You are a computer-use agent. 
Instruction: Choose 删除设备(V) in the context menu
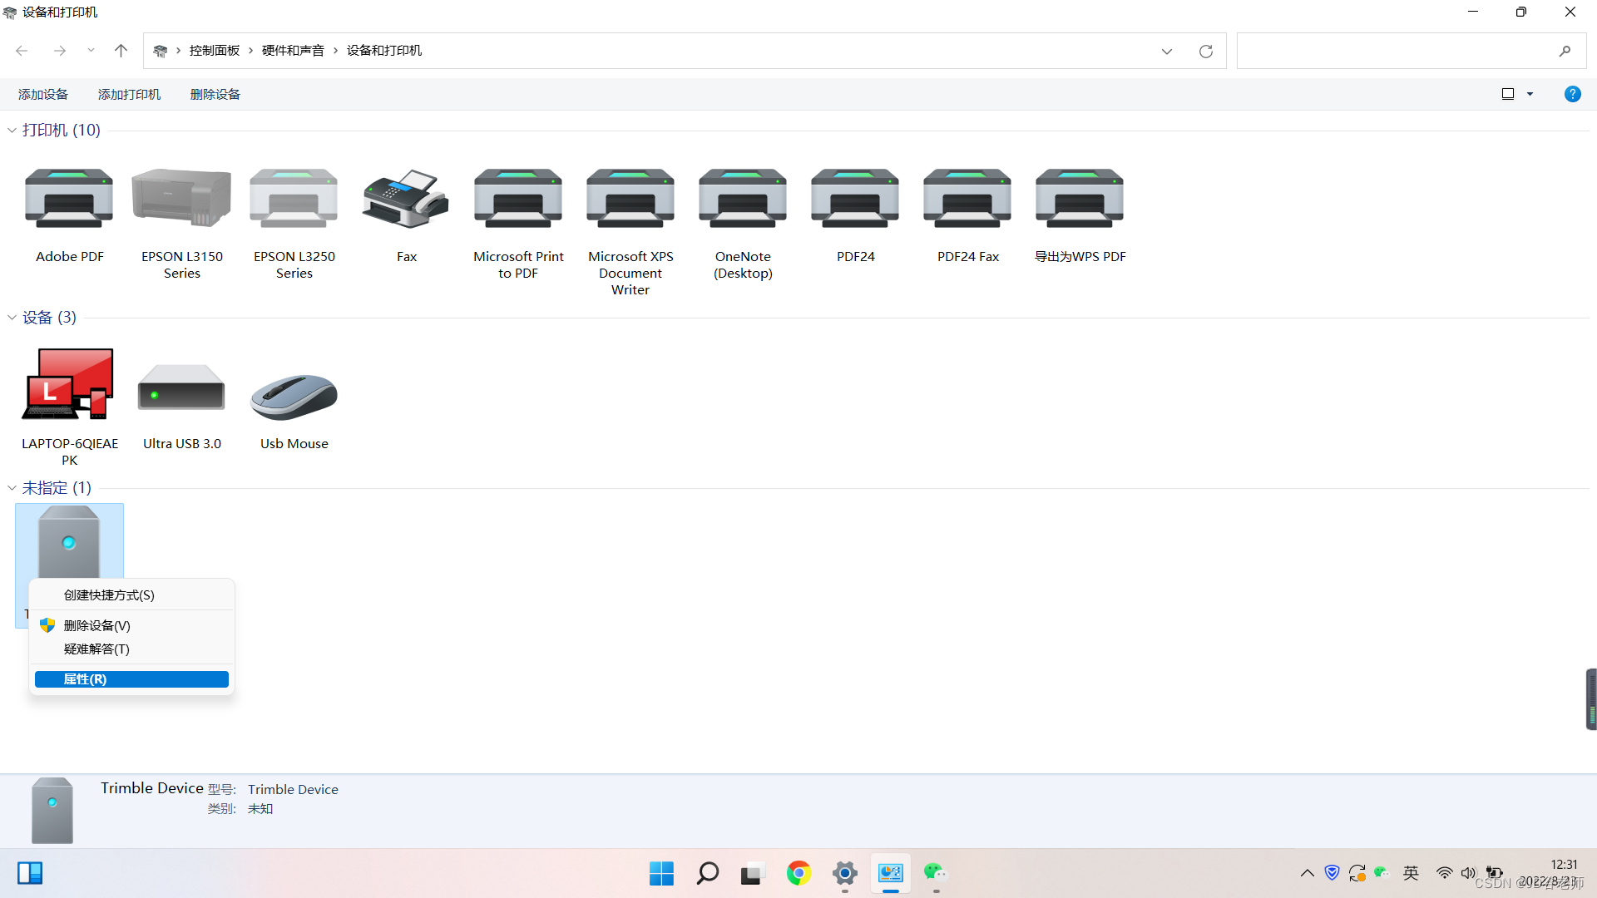point(97,625)
